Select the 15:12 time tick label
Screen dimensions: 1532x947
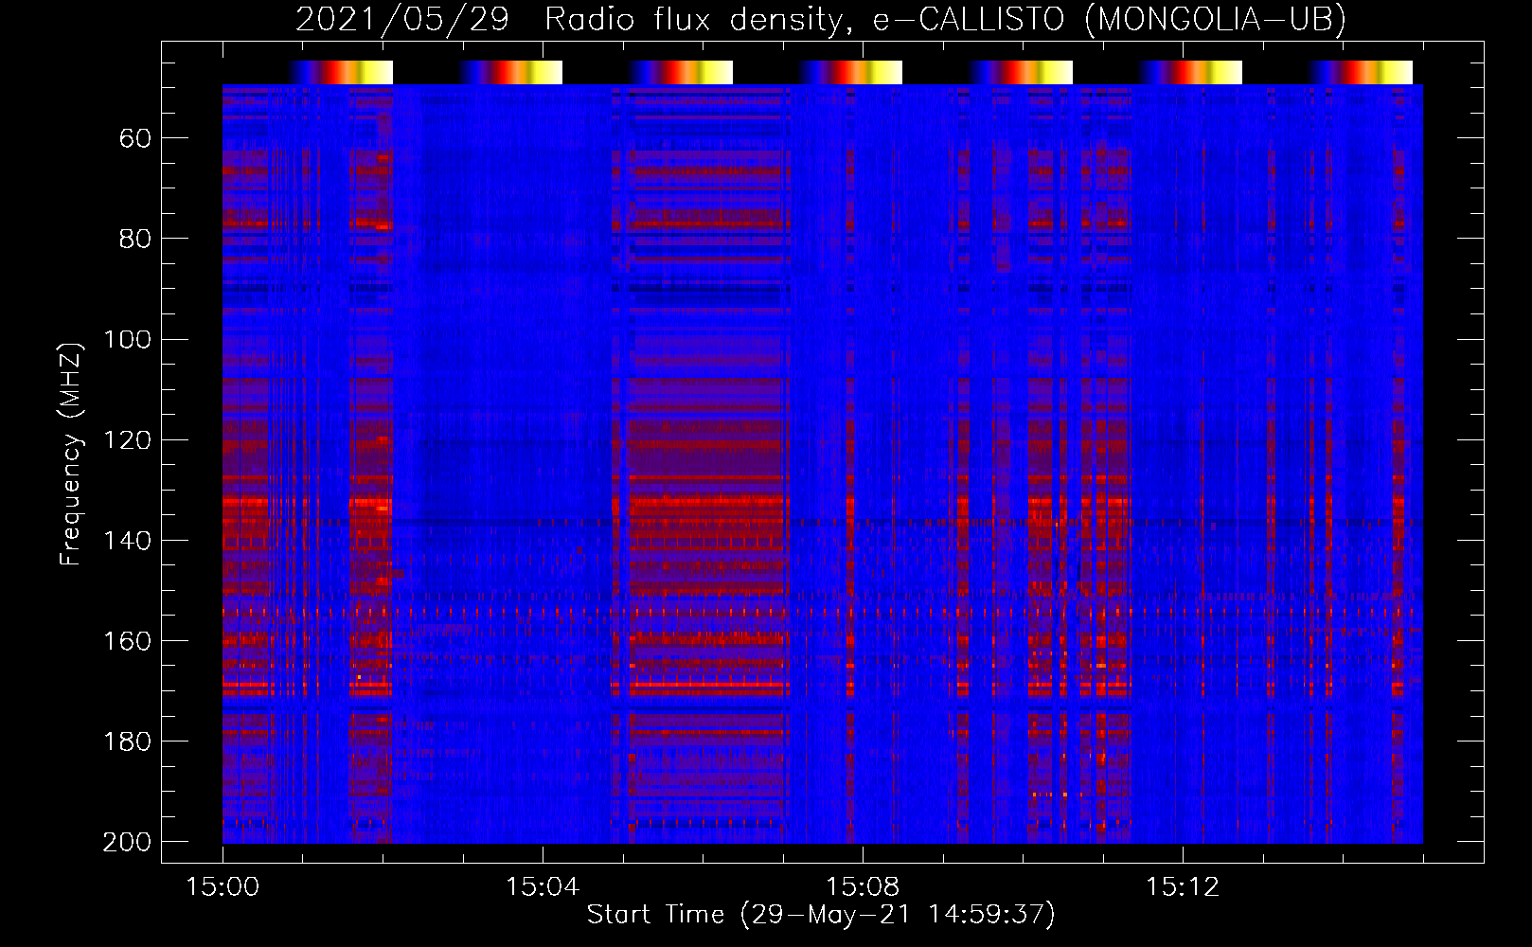[1183, 887]
